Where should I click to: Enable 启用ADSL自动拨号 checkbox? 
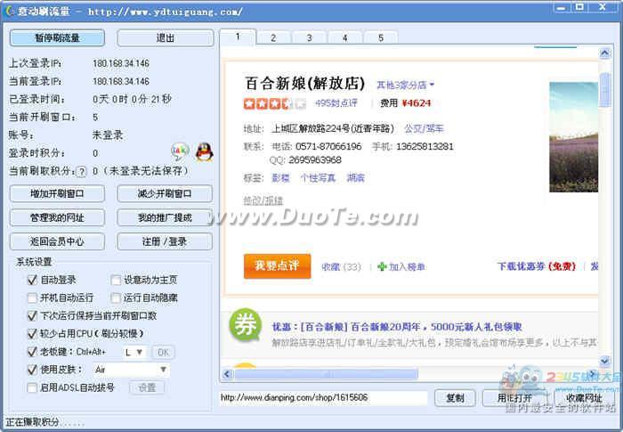pyautogui.click(x=33, y=387)
